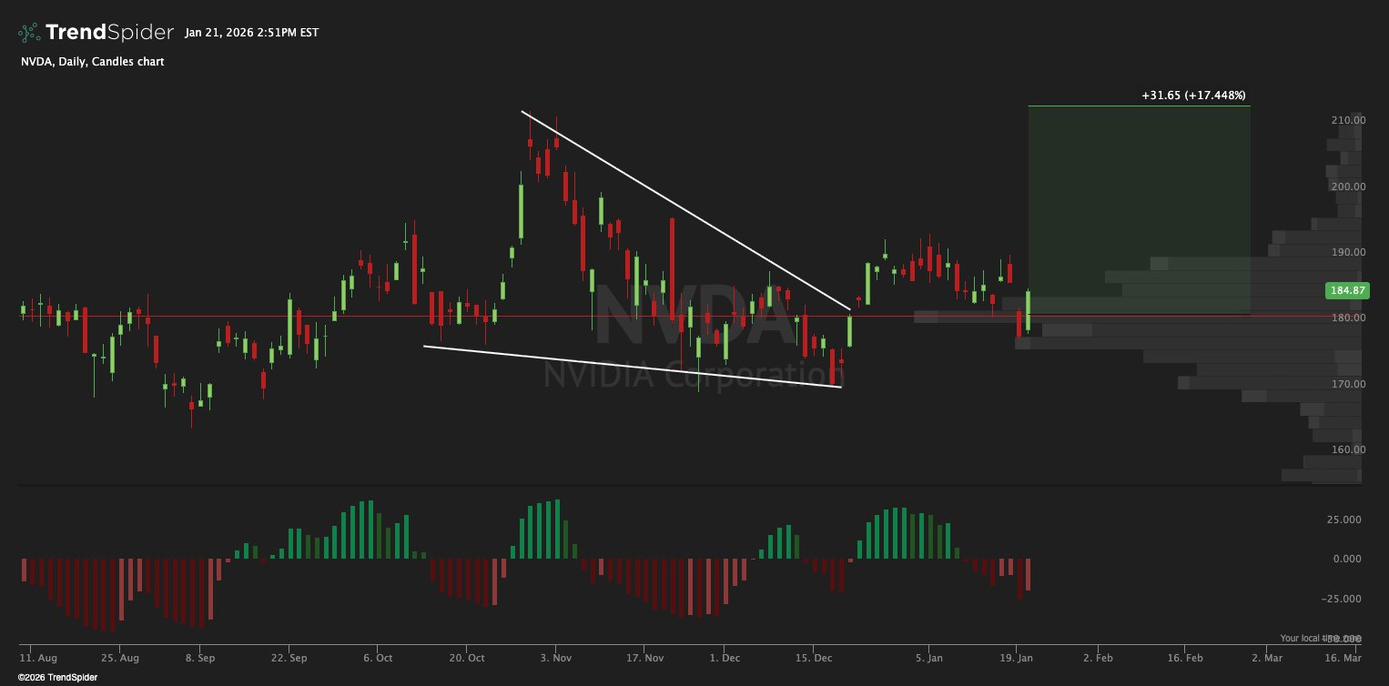Click the '16. Feb' date label

click(x=1184, y=657)
